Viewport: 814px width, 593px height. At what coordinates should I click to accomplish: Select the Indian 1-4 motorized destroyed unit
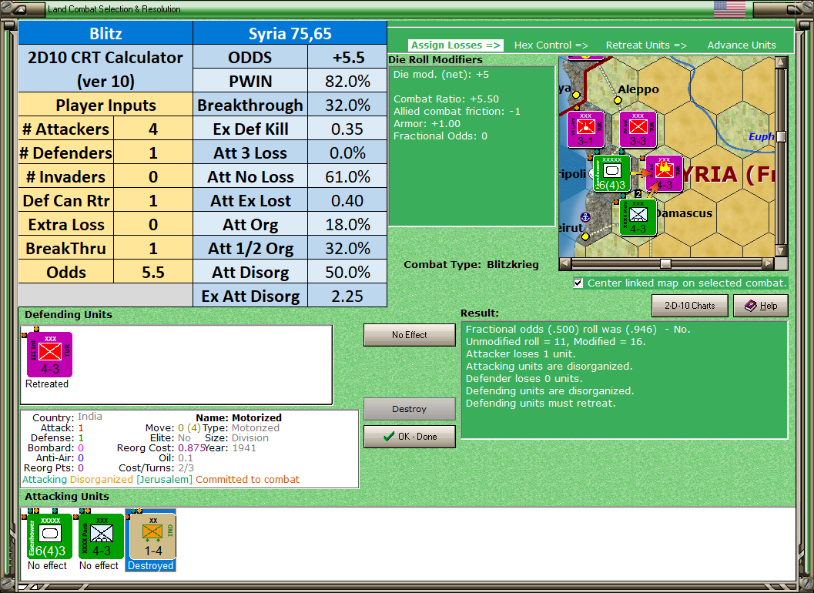(152, 537)
